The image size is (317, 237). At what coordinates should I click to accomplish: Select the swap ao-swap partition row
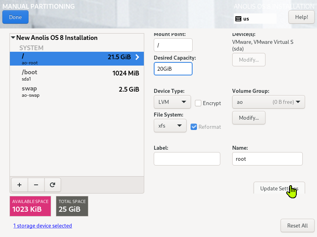(x=77, y=91)
